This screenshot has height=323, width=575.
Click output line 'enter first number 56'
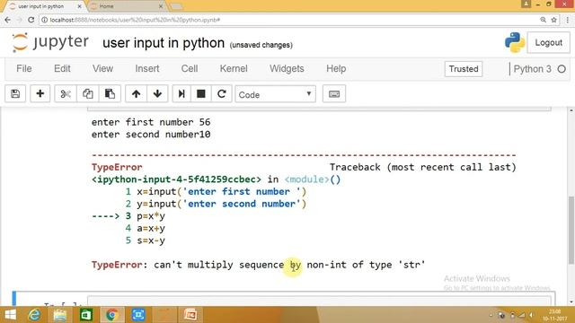[151, 122]
